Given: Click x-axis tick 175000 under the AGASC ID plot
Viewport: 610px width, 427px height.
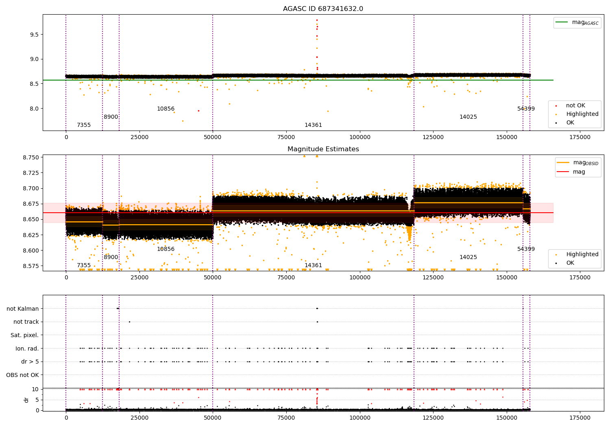Looking at the screenshot, I should pyautogui.click(x=580, y=137).
